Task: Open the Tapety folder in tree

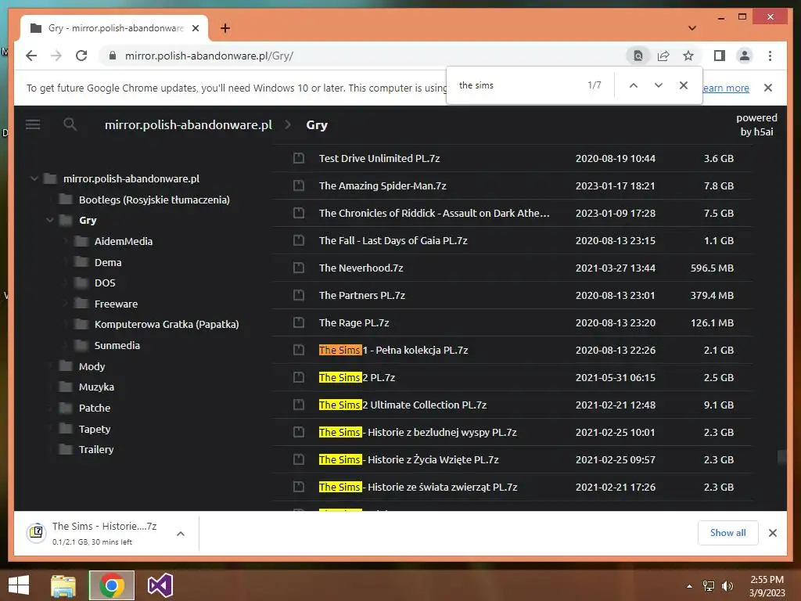Action: coord(95,430)
